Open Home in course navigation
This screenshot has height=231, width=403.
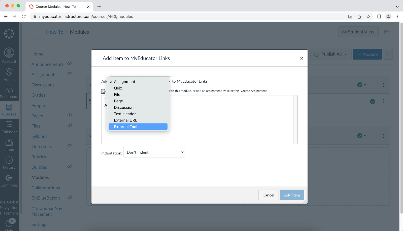(37, 54)
